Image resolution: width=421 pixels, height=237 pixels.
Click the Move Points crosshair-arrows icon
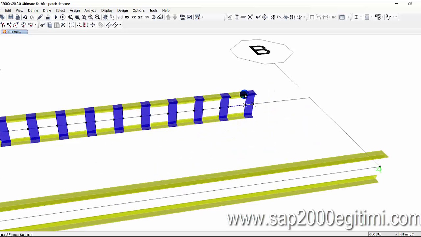coord(92,25)
